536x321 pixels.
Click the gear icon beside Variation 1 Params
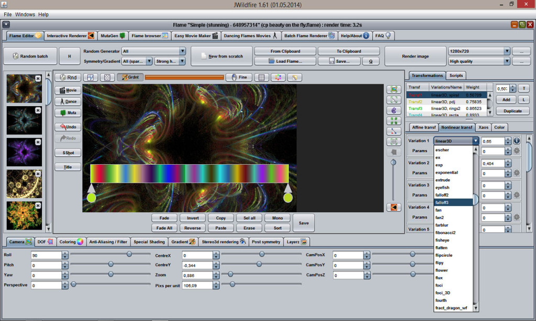click(517, 151)
